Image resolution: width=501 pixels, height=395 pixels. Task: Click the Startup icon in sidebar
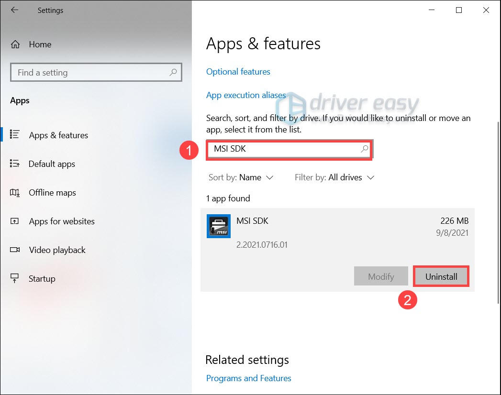pos(15,278)
